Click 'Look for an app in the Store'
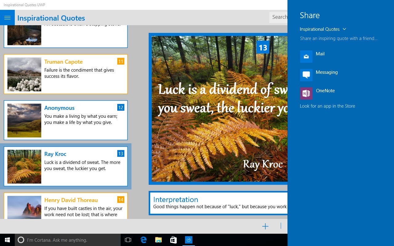This screenshot has height=246, width=394. (x=327, y=106)
